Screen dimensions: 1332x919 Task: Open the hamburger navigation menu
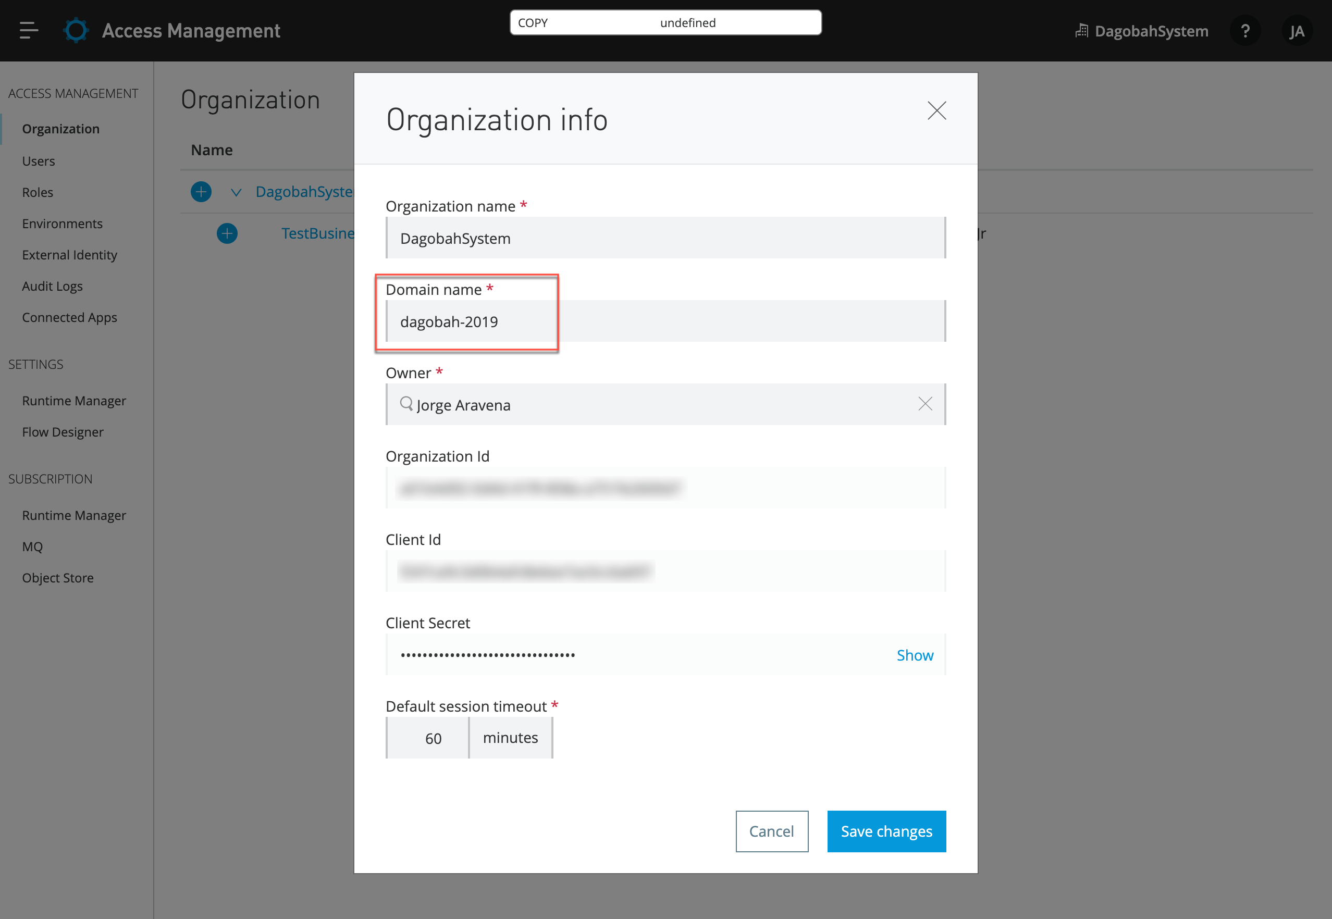click(28, 30)
